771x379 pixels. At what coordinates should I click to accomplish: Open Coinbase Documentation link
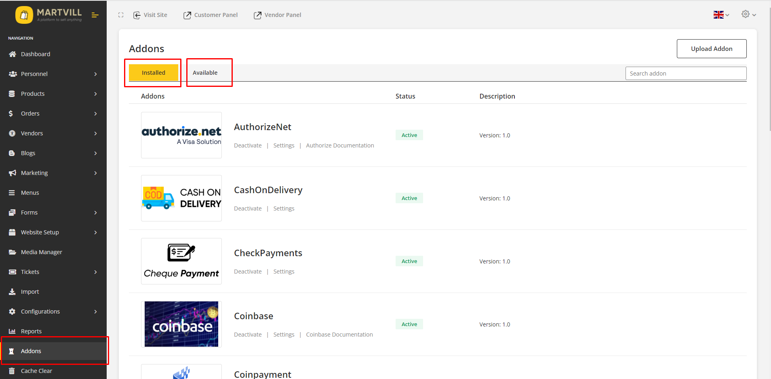click(339, 335)
